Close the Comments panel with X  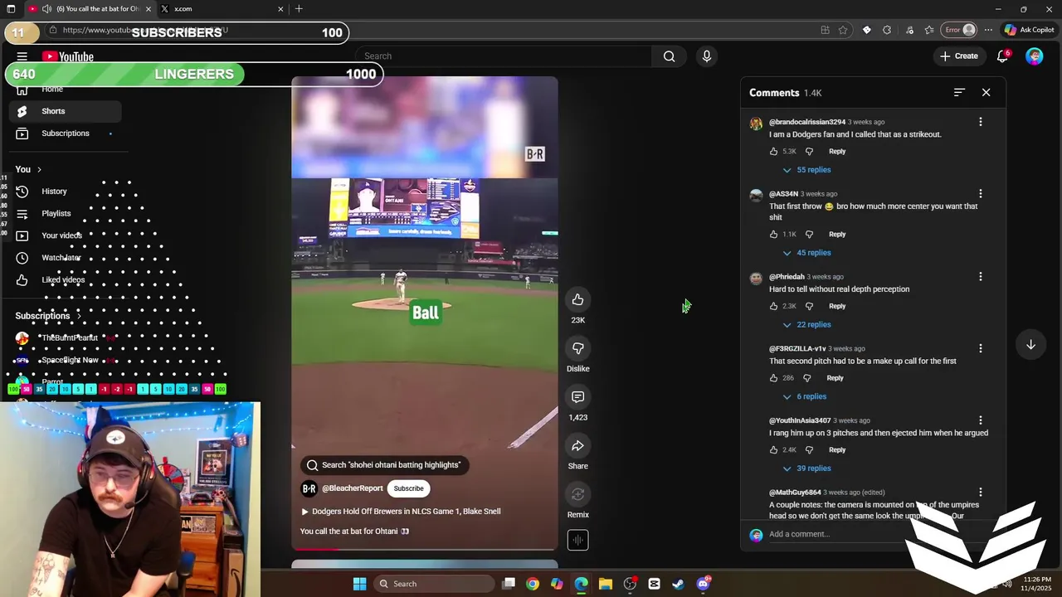pyautogui.click(x=986, y=92)
